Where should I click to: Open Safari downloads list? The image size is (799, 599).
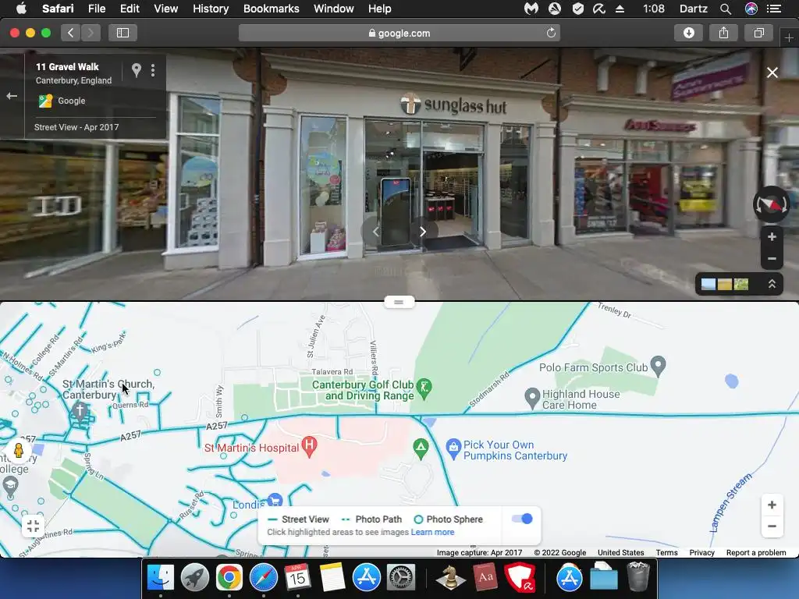688,33
